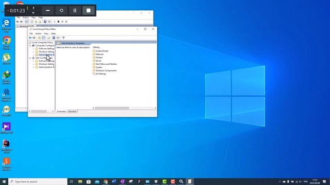
Task: Show hidden system tray icons chevron
Action: [x=280, y=181]
